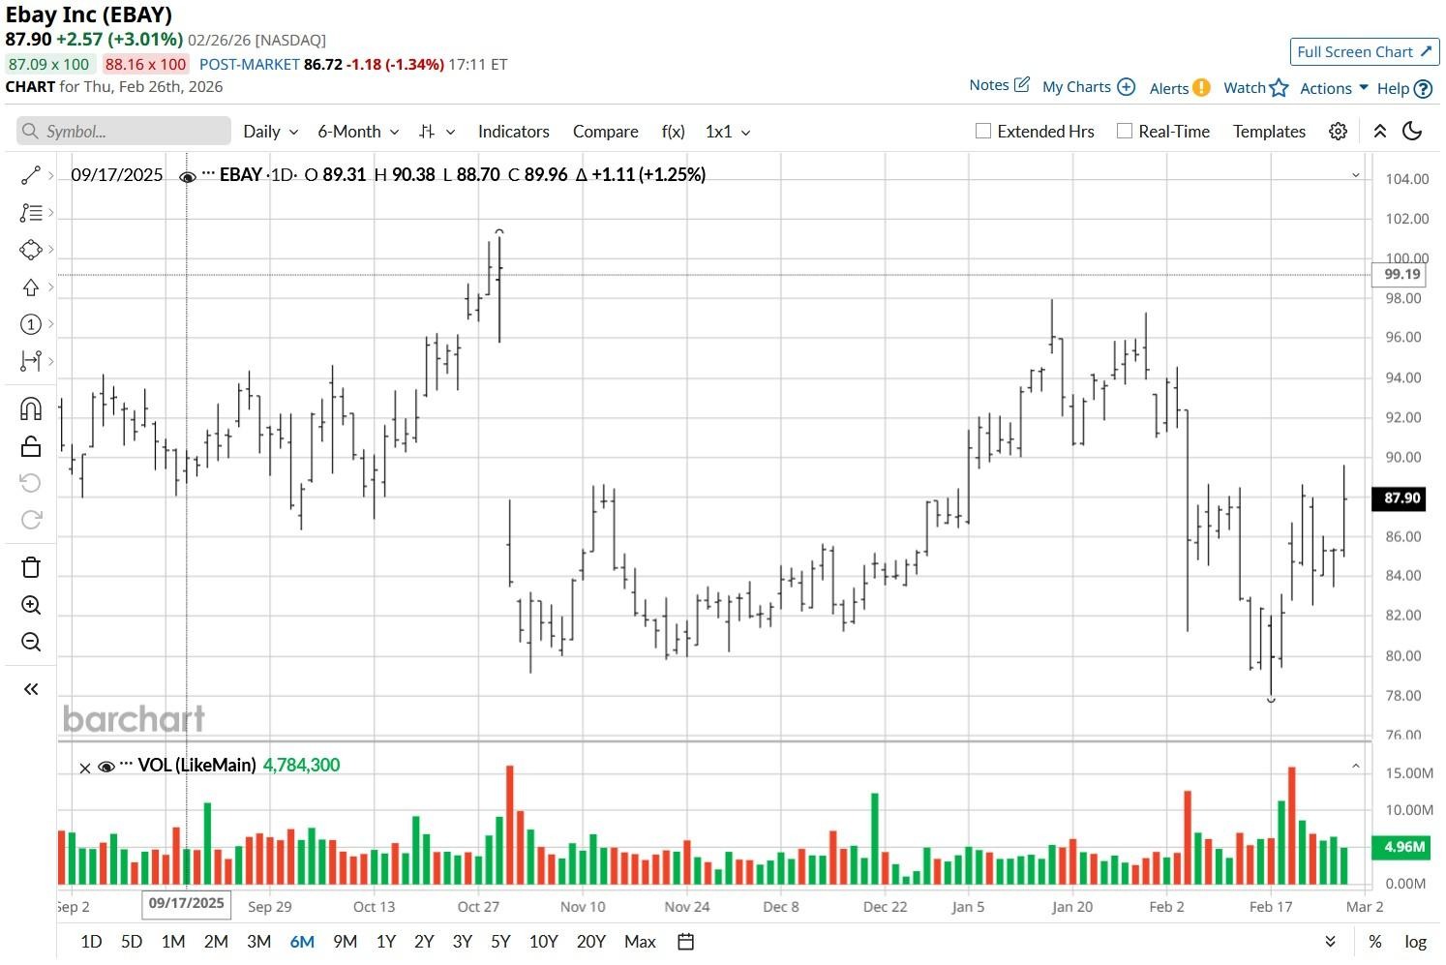Click the redo arrow icon
This screenshot has width=1446, height=965.
click(30, 520)
